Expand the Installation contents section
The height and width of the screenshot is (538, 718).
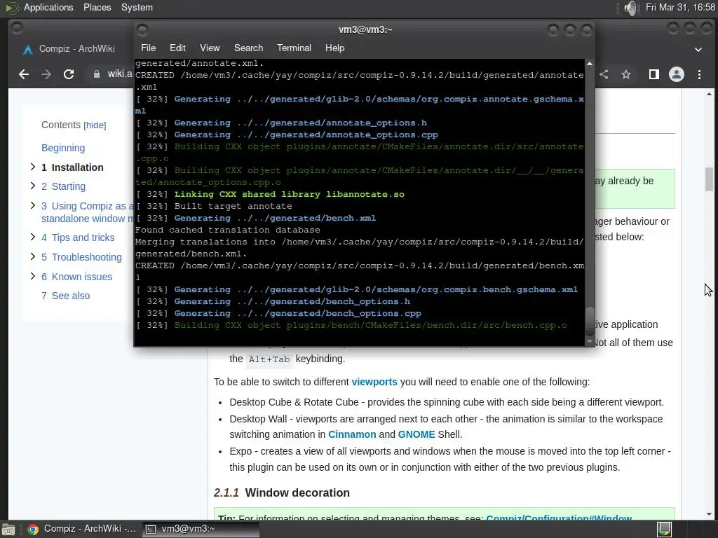[32, 167]
